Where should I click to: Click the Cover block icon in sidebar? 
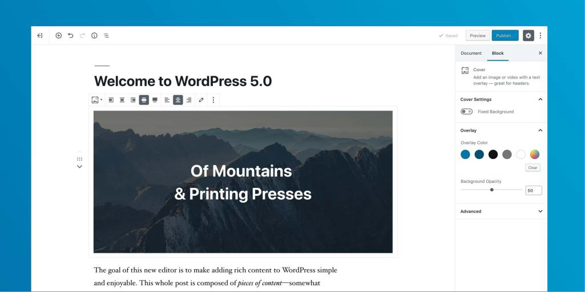[465, 71]
